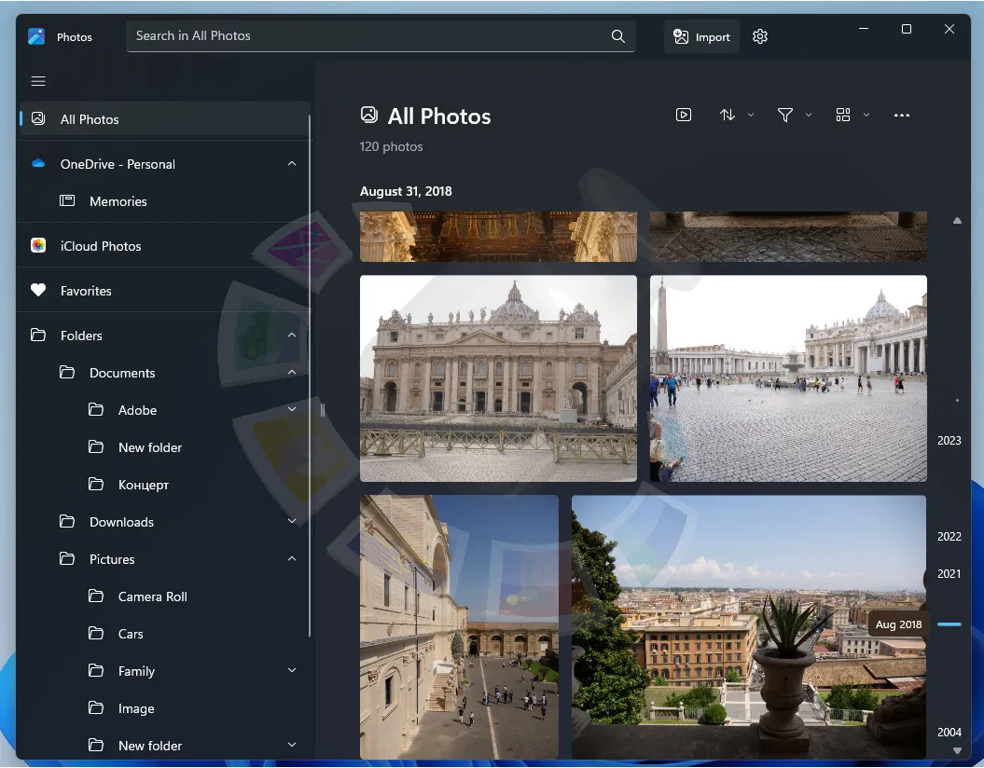Jump to 2023 on the timeline

pyautogui.click(x=949, y=441)
